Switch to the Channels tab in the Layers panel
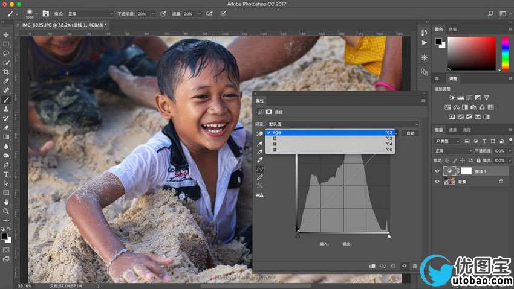 point(452,130)
